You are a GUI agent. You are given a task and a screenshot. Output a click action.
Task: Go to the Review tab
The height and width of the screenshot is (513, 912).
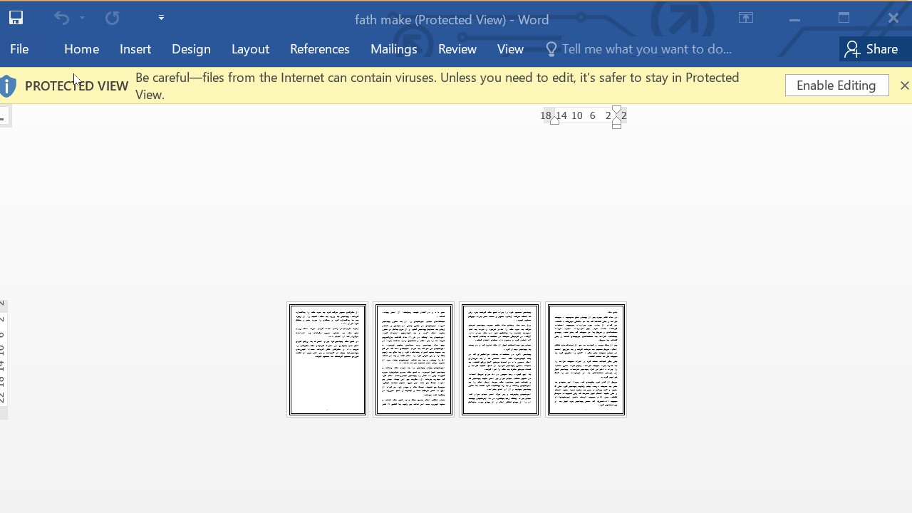click(457, 49)
